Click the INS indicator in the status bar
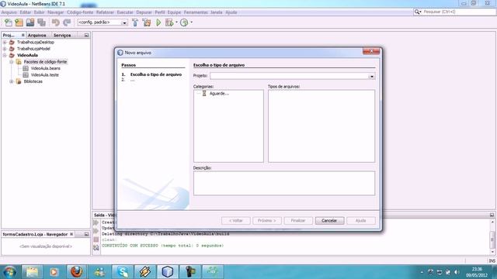Viewport: 497px width, 279px height. [492, 260]
